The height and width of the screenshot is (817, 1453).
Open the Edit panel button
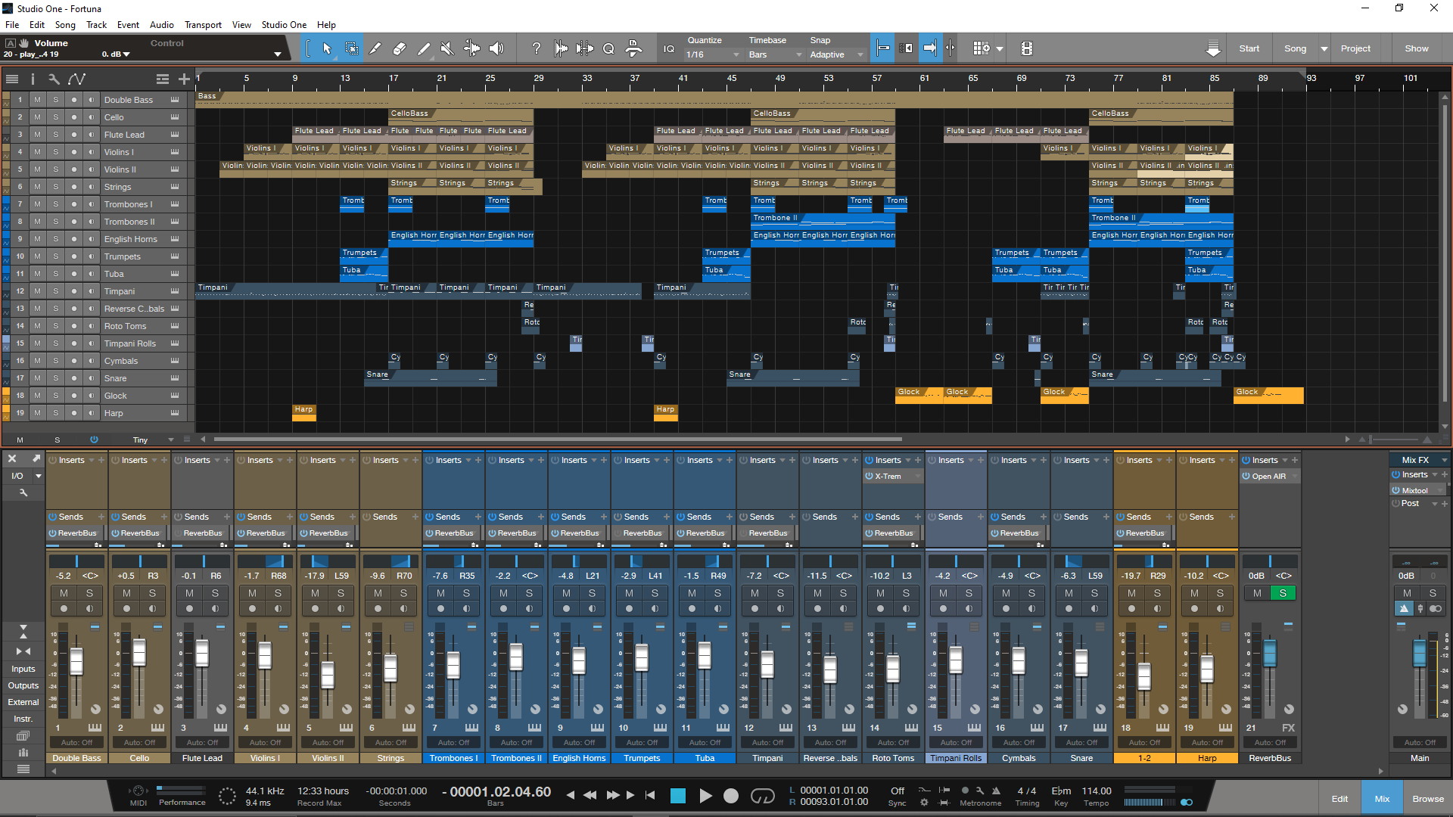coord(1339,799)
